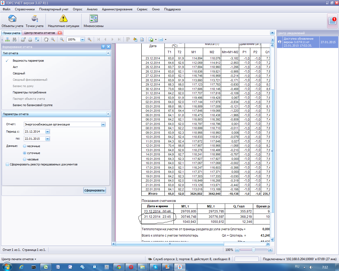The image size is (339, 271).
Task: Go to first page arrow
Action: (x=99, y=39)
